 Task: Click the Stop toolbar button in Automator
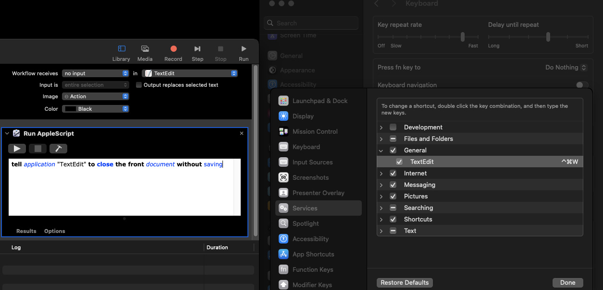coord(221,53)
